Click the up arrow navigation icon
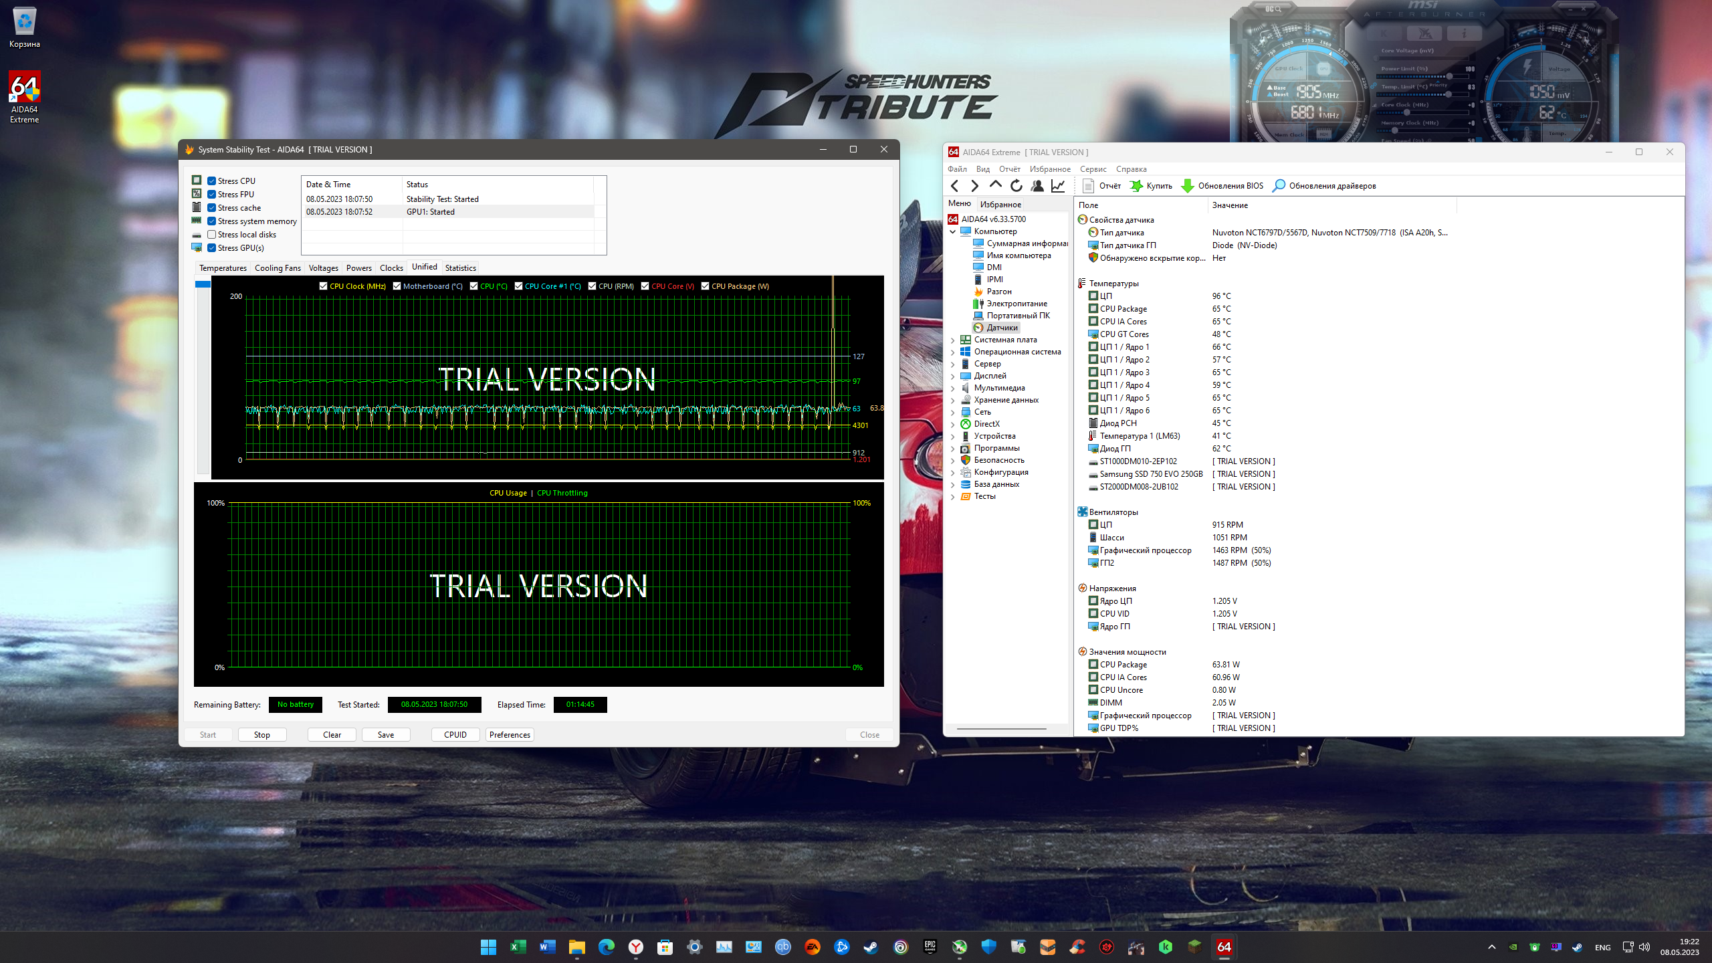Image resolution: width=1712 pixels, height=963 pixels. point(996,185)
